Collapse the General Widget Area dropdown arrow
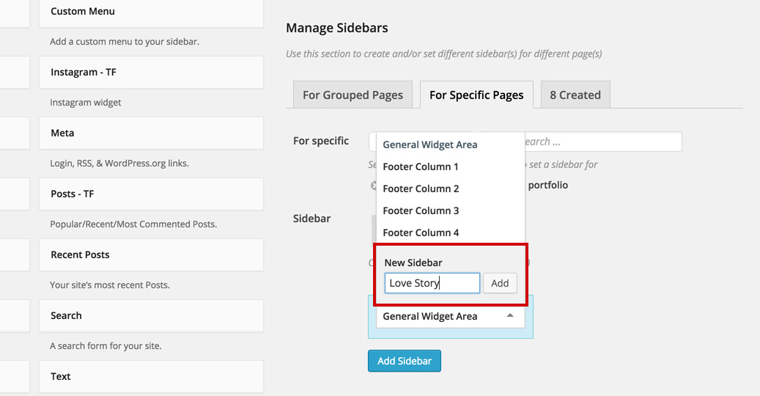This screenshot has width=760, height=396. click(x=510, y=316)
